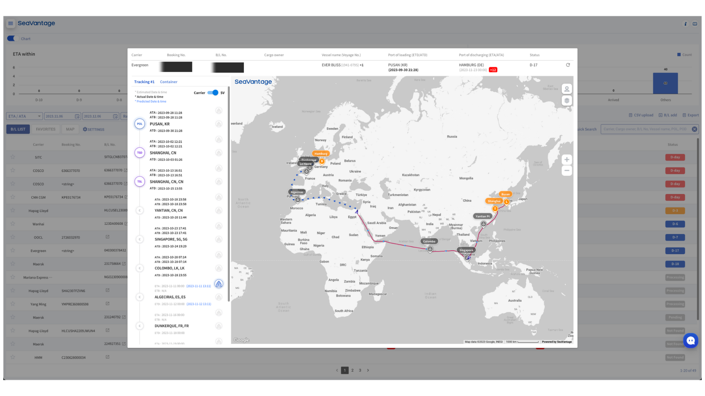
Task: Zoom in on the map with plus button
Action: pos(567,159)
